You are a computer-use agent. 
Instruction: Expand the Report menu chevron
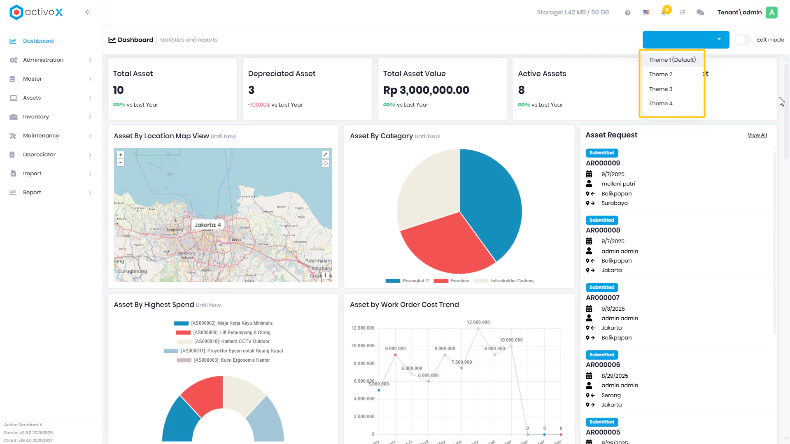90,193
